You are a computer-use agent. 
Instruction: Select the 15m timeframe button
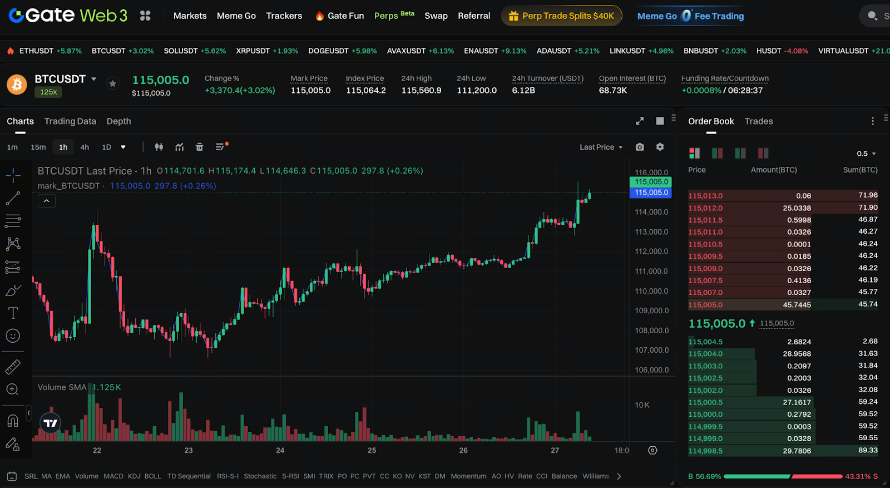point(38,147)
